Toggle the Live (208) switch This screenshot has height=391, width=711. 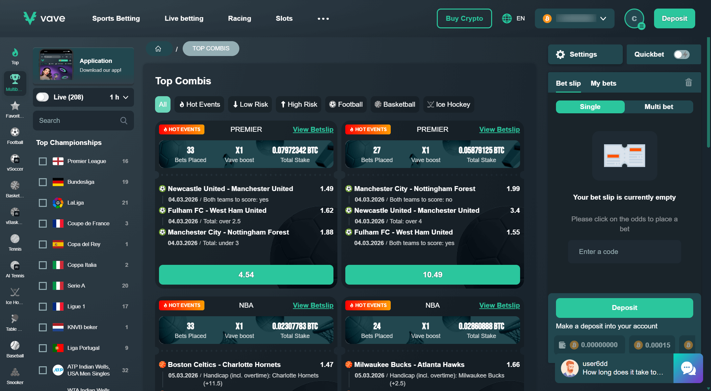click(43, 97)
